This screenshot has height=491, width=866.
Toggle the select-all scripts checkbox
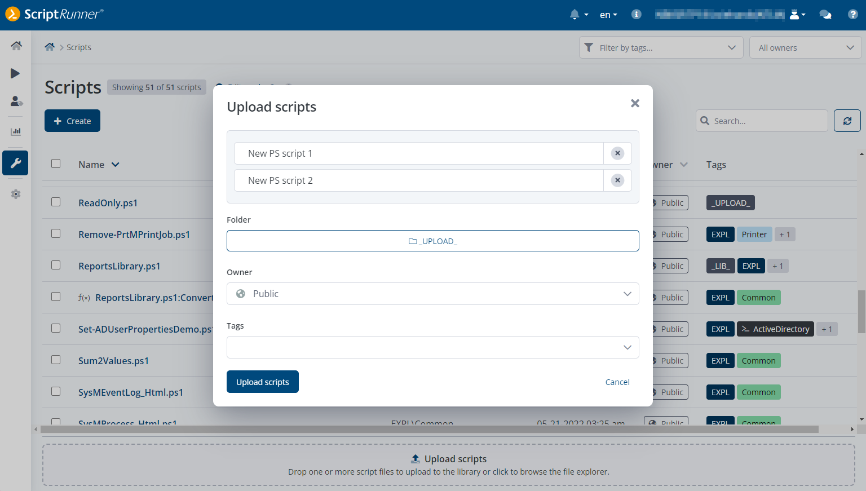[56, 163]
